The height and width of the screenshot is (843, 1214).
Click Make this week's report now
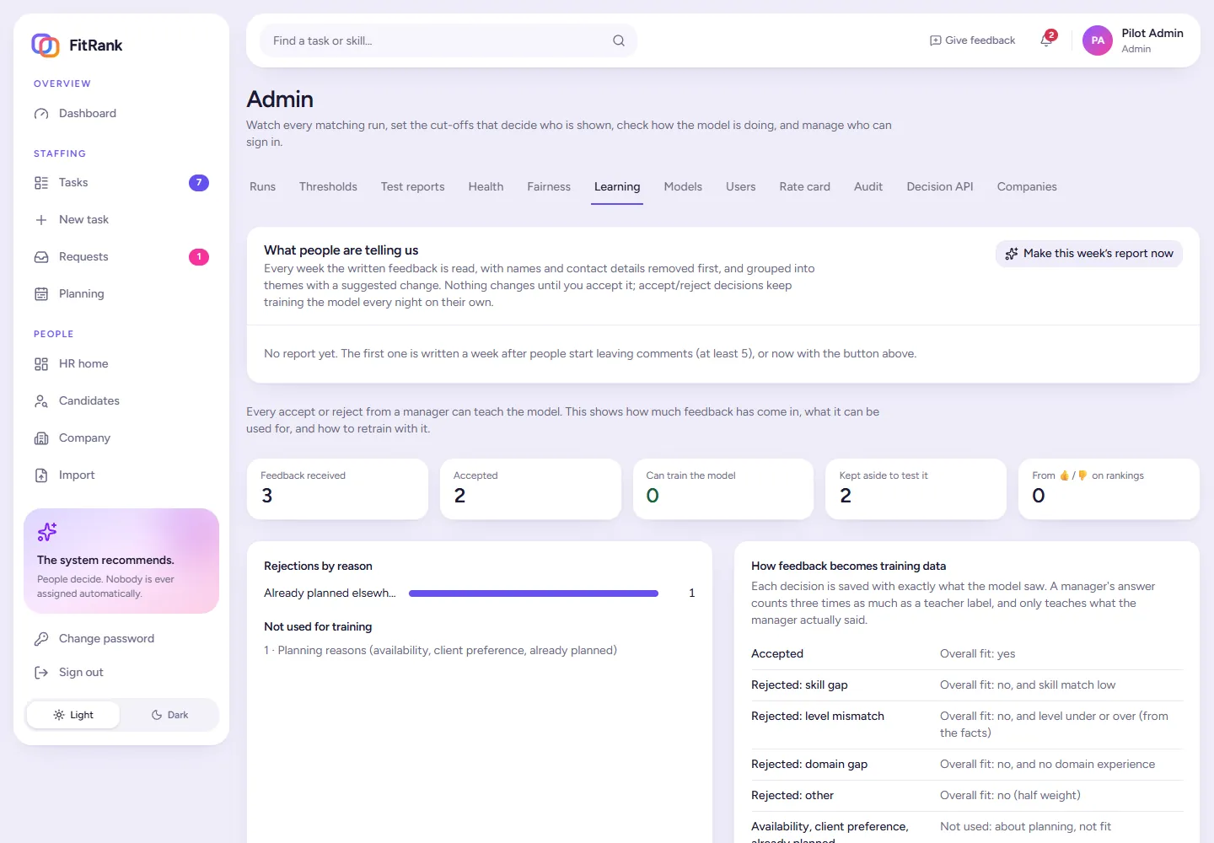[1089, 254]
